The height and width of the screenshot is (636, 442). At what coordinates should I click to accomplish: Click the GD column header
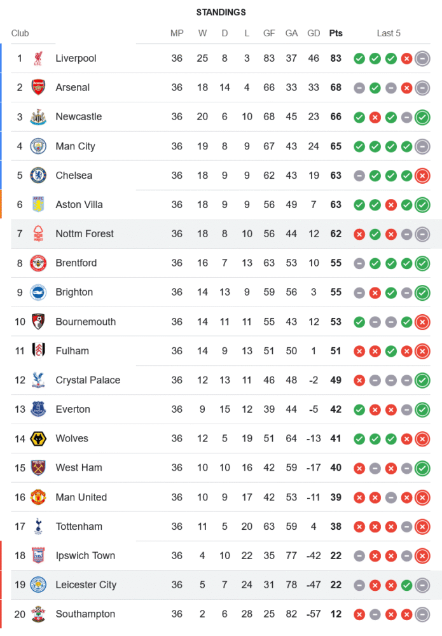314,33
